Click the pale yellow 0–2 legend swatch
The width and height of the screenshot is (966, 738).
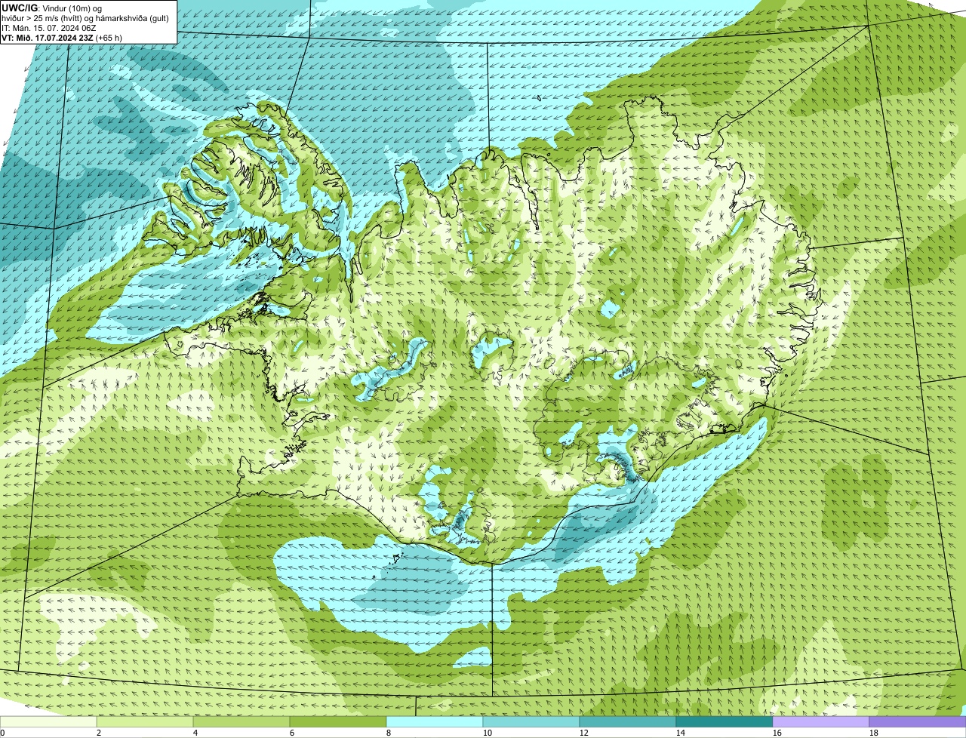49,722
